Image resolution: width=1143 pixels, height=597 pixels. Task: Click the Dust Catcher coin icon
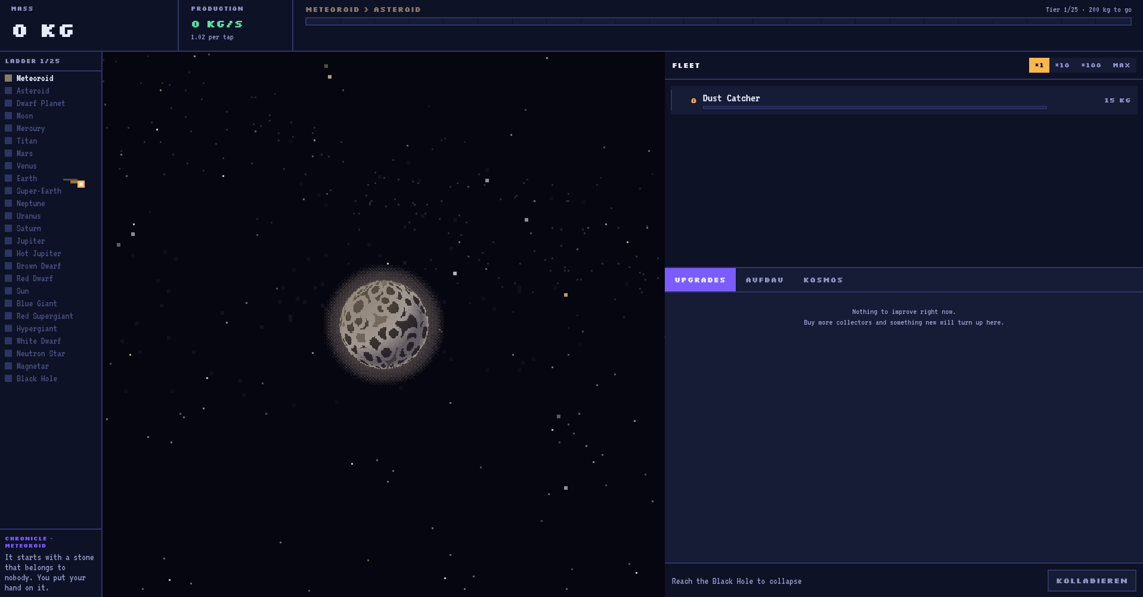point(693,101)
